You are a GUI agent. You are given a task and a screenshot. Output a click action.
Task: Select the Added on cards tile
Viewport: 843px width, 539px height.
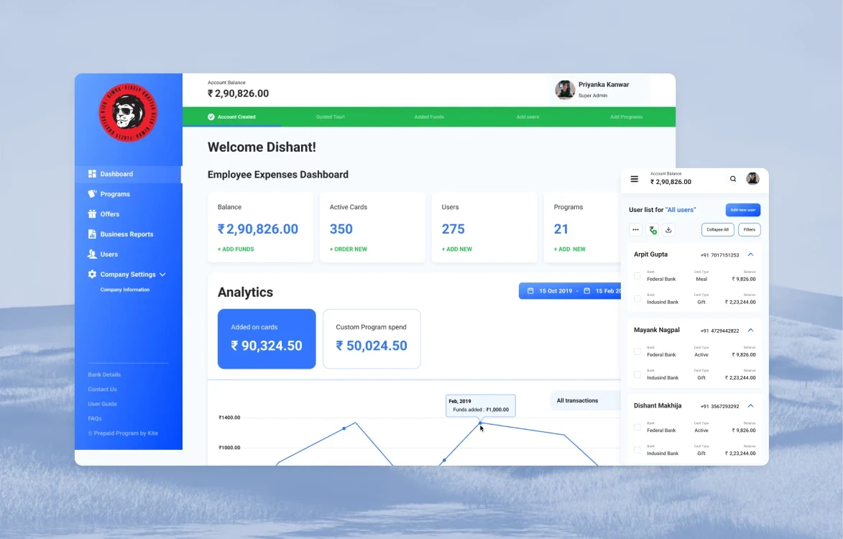tap(267, 338)
